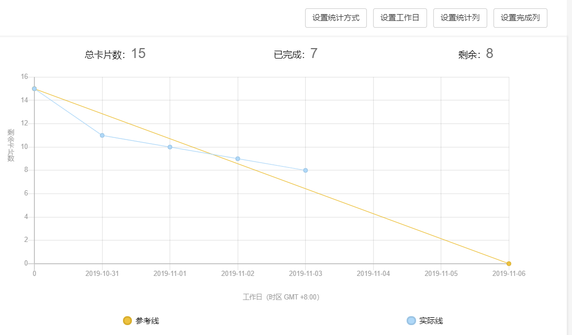
Task: Click the 2019-11-05 axis label
Action: 441,273
